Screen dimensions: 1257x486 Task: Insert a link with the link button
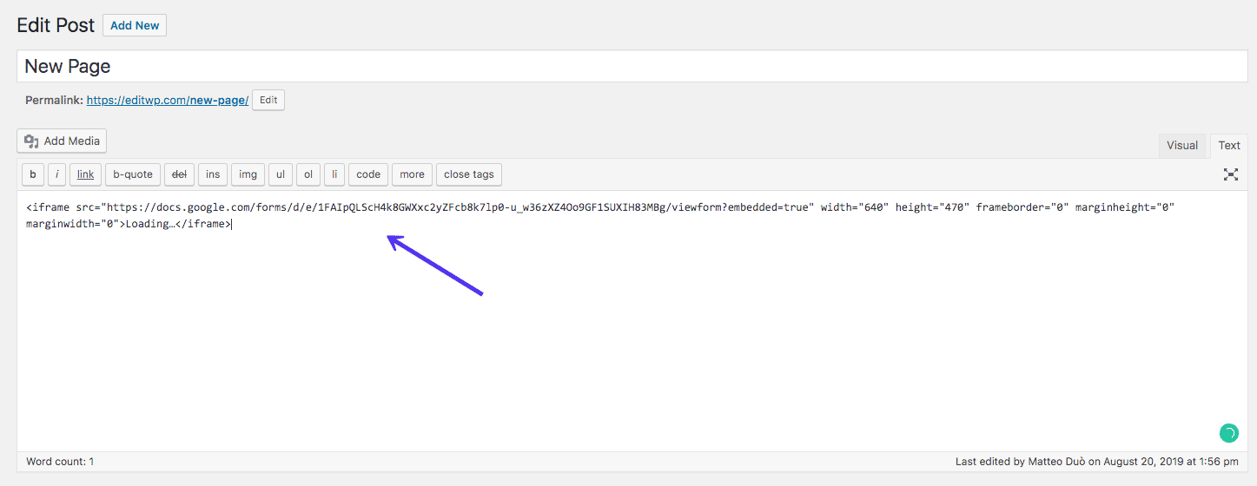(x=85, y=174)
